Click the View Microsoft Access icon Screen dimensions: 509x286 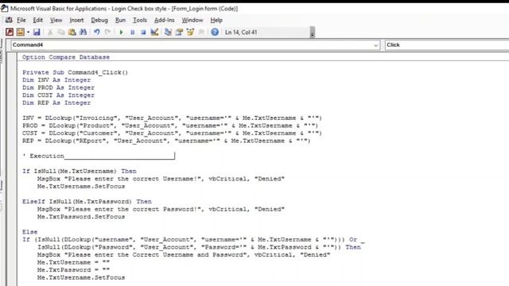[10, 32]
